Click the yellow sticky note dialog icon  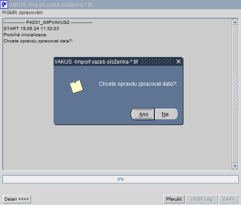click(x=77, y=87)
